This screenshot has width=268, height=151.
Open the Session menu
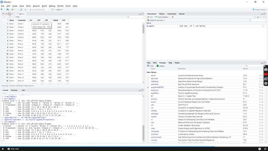coord(36,6)
